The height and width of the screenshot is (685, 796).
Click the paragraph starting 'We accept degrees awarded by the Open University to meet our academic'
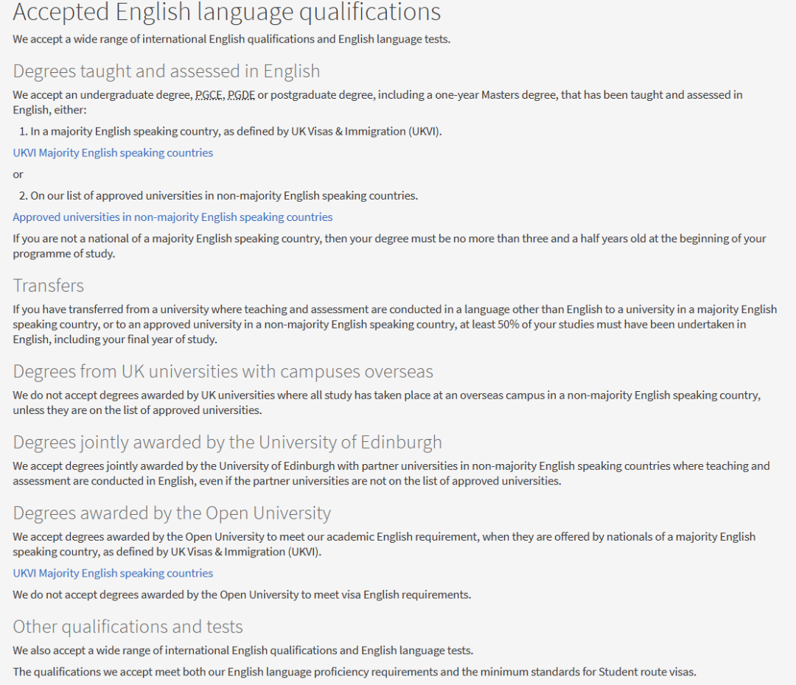pyautogui.click(x=384, y=544)
